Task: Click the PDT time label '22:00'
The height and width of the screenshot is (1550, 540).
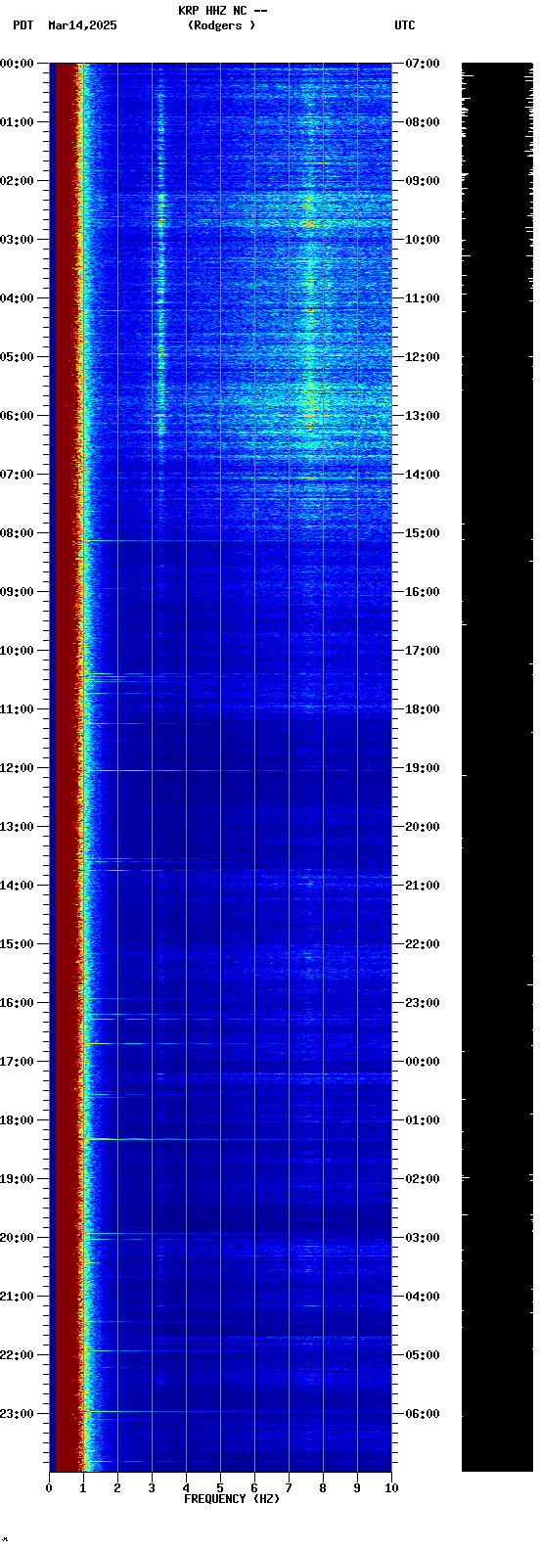Action: (17, 1355)
